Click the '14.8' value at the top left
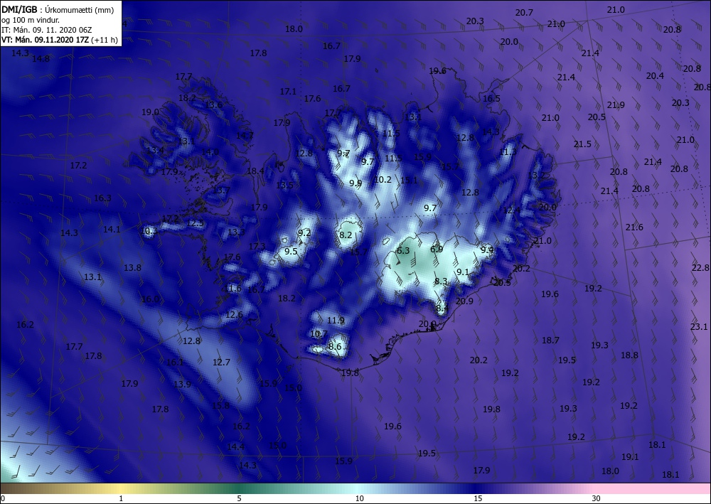Screen dimensions: 711x504 pos(41,58)
